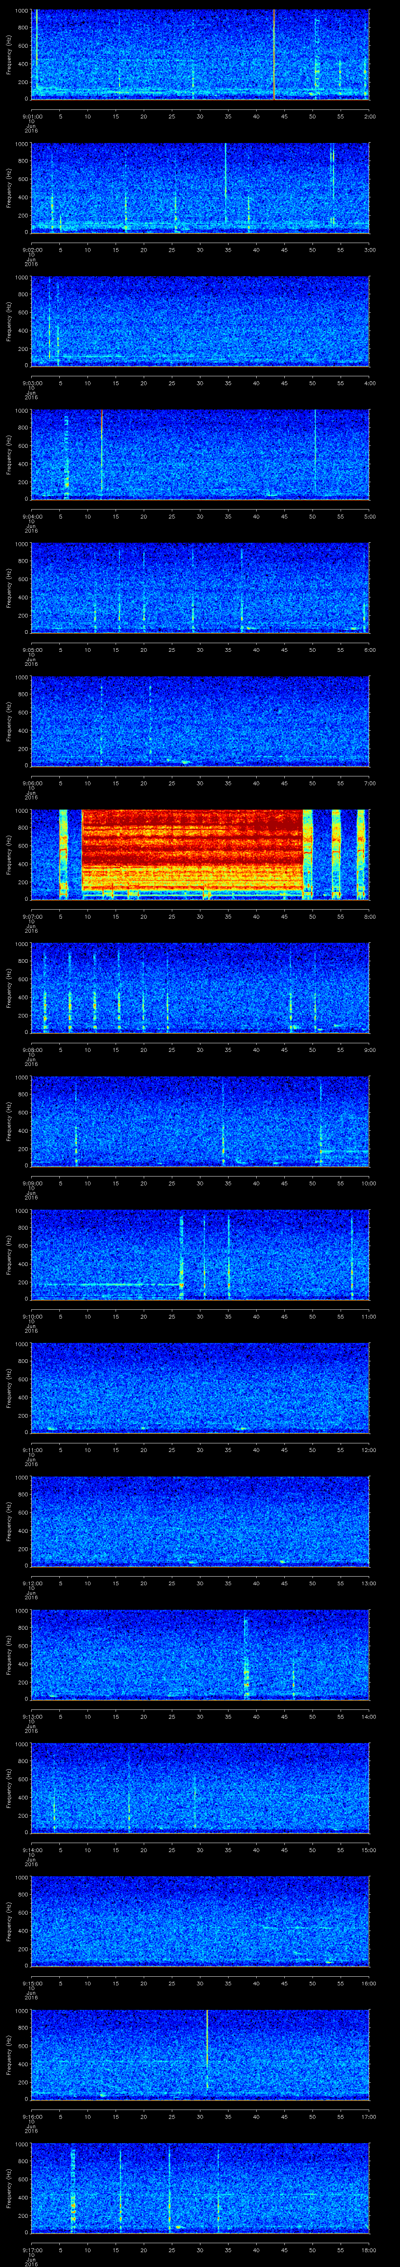Click "Frequency (Hz)" axis title of 9:07:00 panel

click(9, 855)
